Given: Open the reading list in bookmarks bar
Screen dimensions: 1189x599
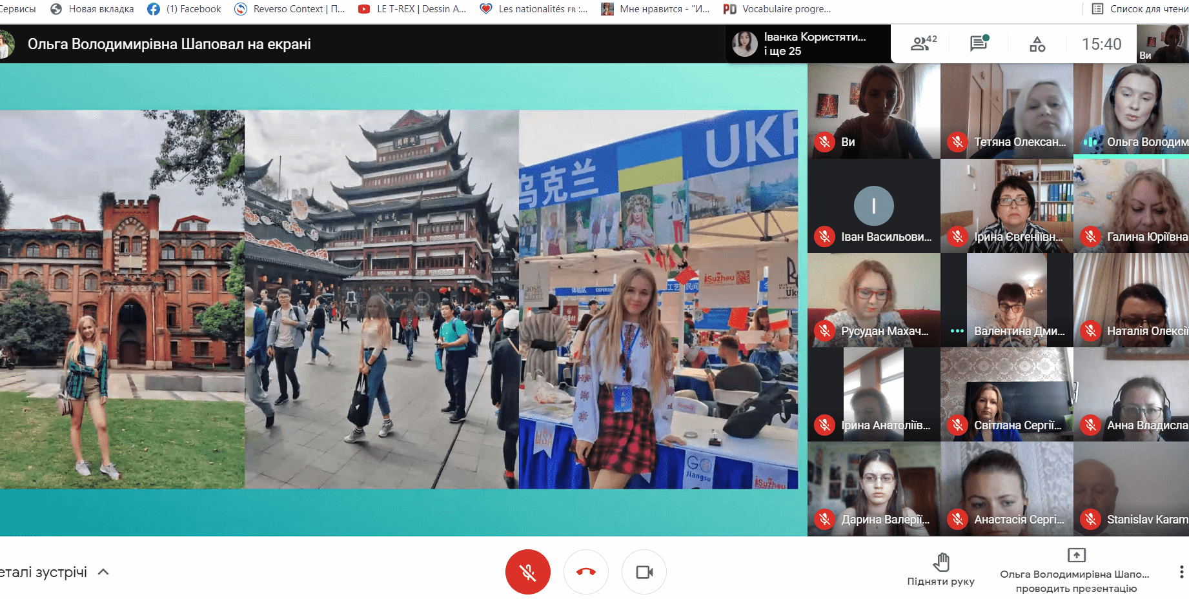Looking at the screenshot, I should 1139,9.
